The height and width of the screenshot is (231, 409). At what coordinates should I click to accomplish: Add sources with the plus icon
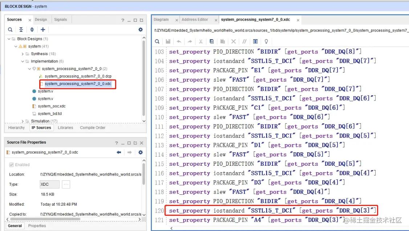[43, 30]
